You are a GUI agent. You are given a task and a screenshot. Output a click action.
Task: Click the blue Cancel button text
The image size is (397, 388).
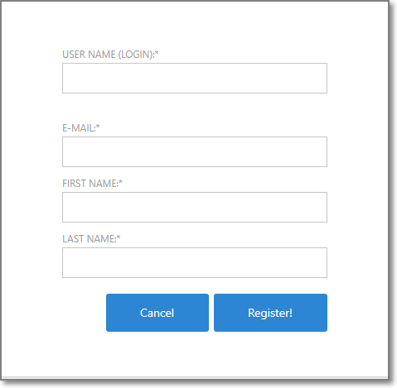(x=157, y=313)
